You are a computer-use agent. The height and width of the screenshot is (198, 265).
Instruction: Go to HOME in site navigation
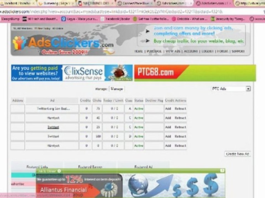tap(139, 51)
